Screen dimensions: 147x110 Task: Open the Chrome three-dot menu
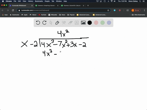pos(144,10)
